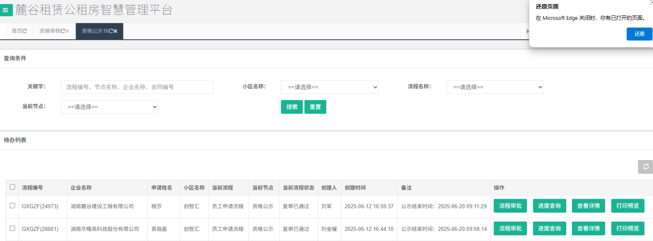This screenshot has width=653, height=241.
Task: Open the 流程名称 dropdown
Action: tap(495, 87)
